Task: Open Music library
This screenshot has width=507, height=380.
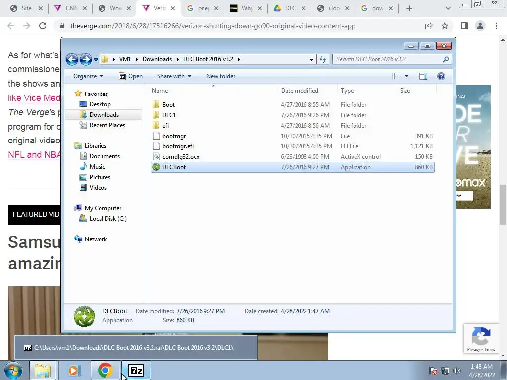Action: tap(98, 167)
